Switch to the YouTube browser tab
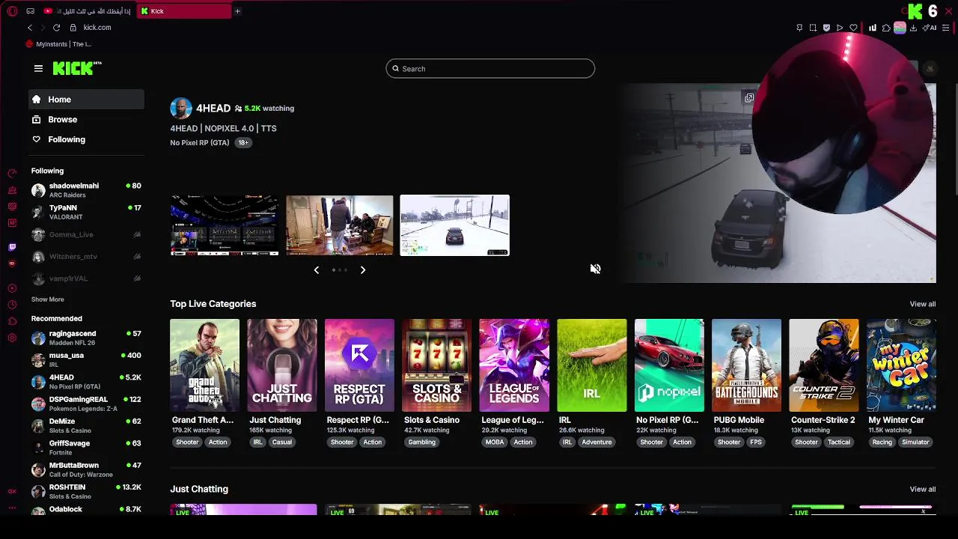 pyautogui.click(x=88, y=11)
